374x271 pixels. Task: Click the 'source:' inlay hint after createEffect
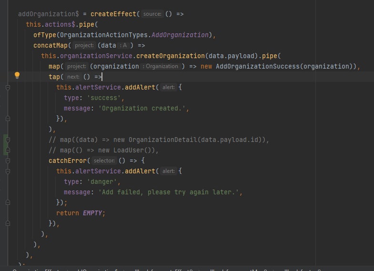tap(152, 14)
